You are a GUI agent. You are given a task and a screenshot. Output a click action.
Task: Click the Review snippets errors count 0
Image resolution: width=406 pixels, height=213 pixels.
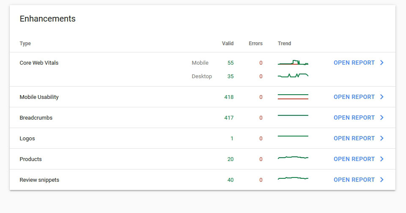coord(261,180)
